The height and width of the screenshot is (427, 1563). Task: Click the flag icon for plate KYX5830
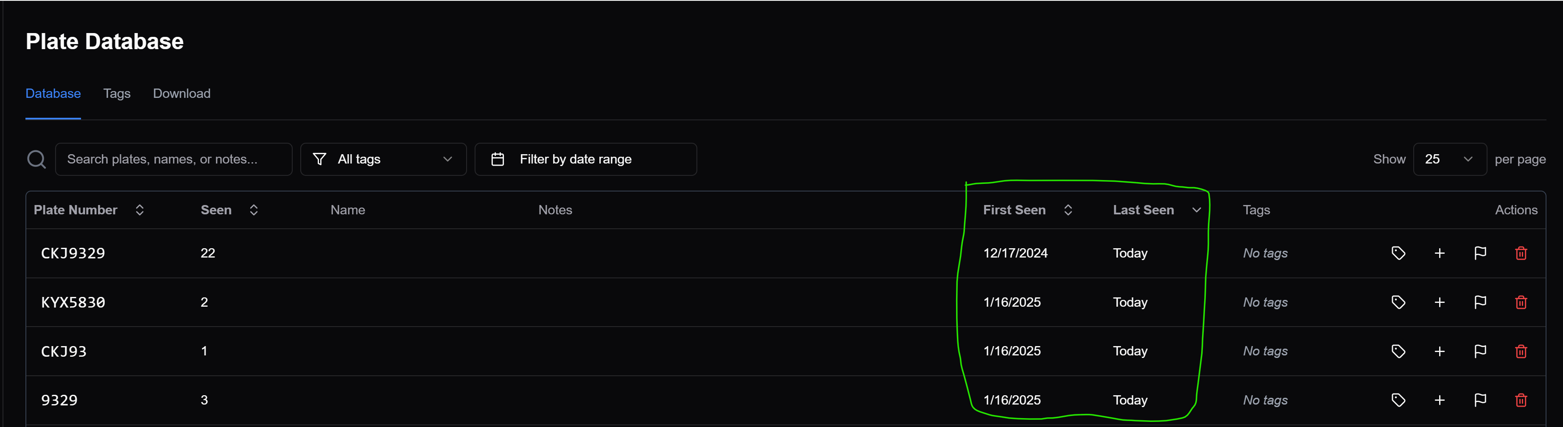pyautogui.click(x=1480, y=302)
